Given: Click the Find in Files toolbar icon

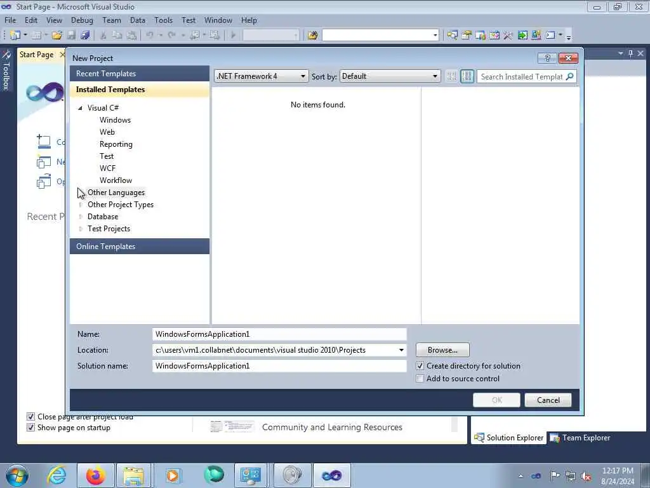Looking at the screenshot, I should [313, 36].
